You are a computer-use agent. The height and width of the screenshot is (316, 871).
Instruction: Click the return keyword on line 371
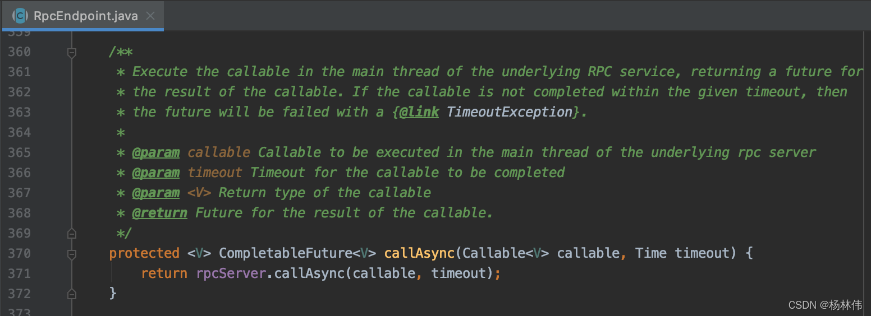coord(164,273)
